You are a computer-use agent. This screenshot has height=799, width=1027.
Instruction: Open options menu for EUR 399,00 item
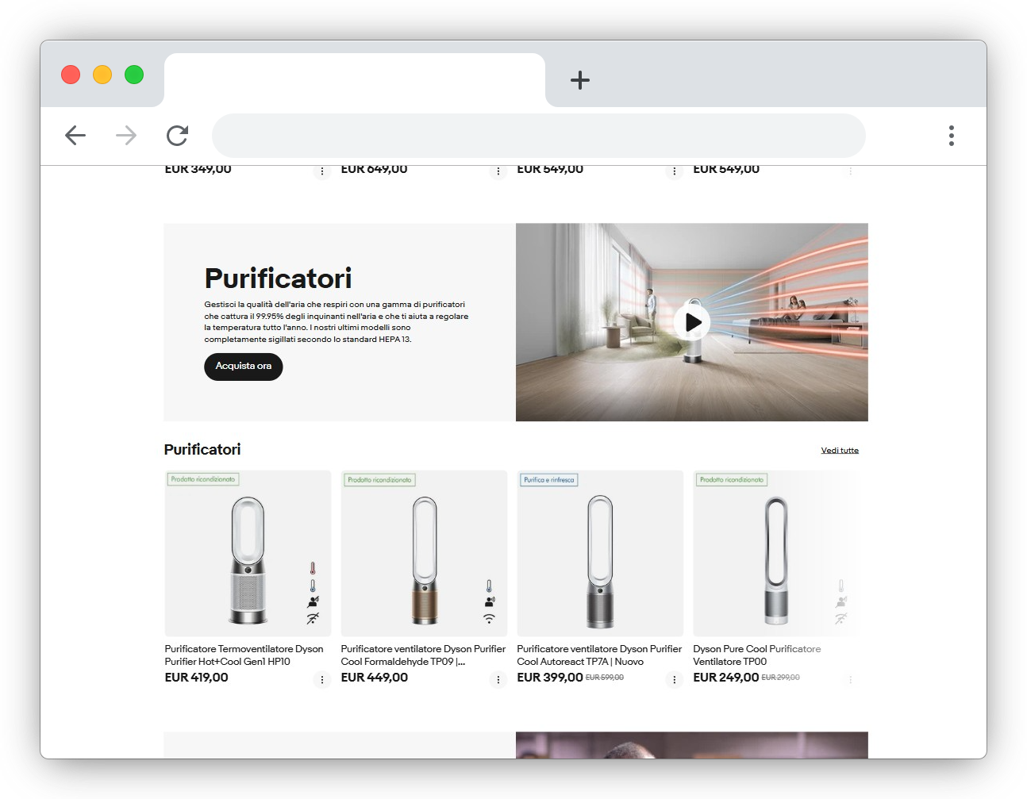click(674, 679)
